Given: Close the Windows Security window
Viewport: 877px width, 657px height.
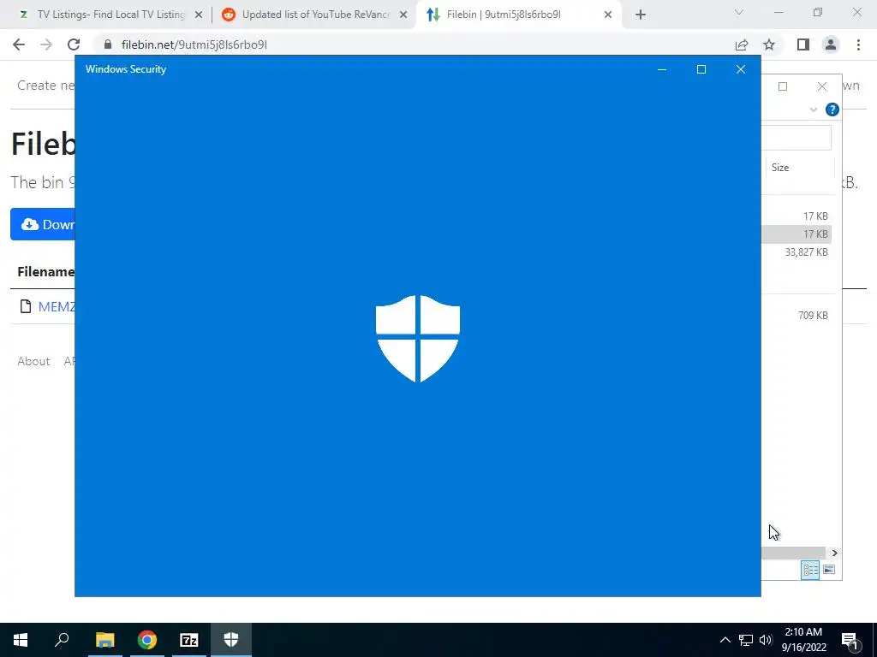Looking at the screenshot, I should (x=741, y=69).
